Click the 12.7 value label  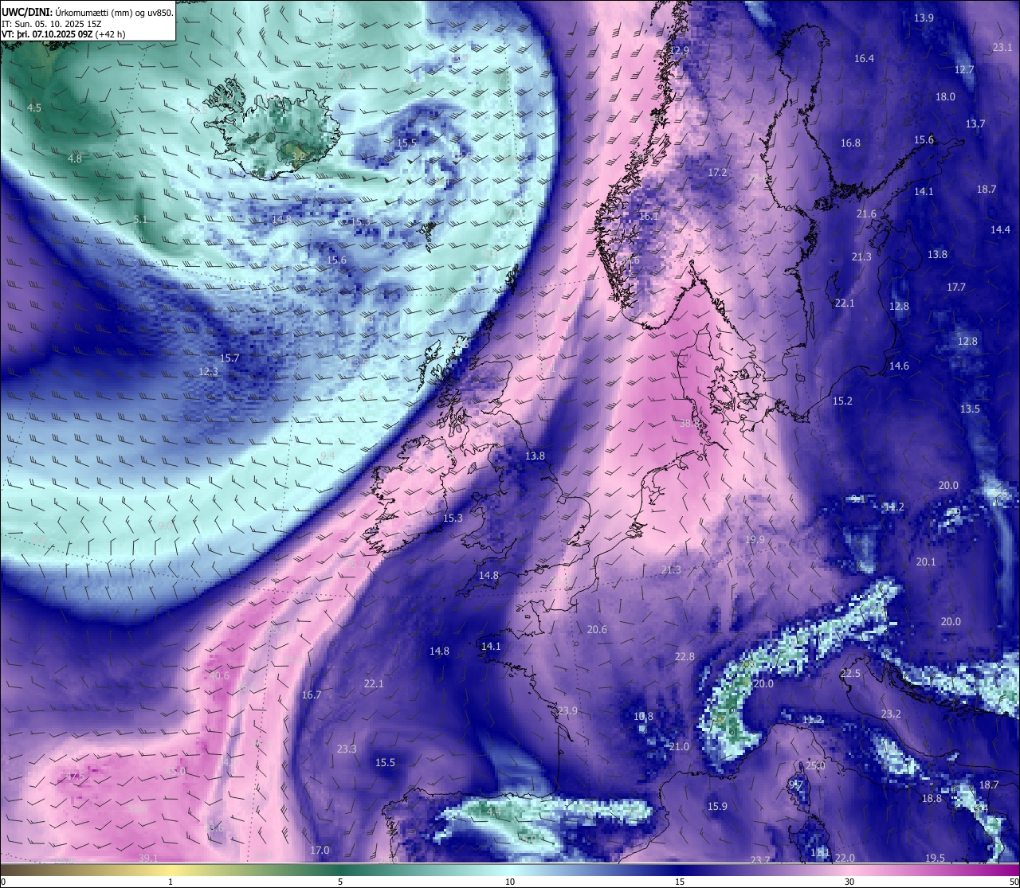point(964,70)
